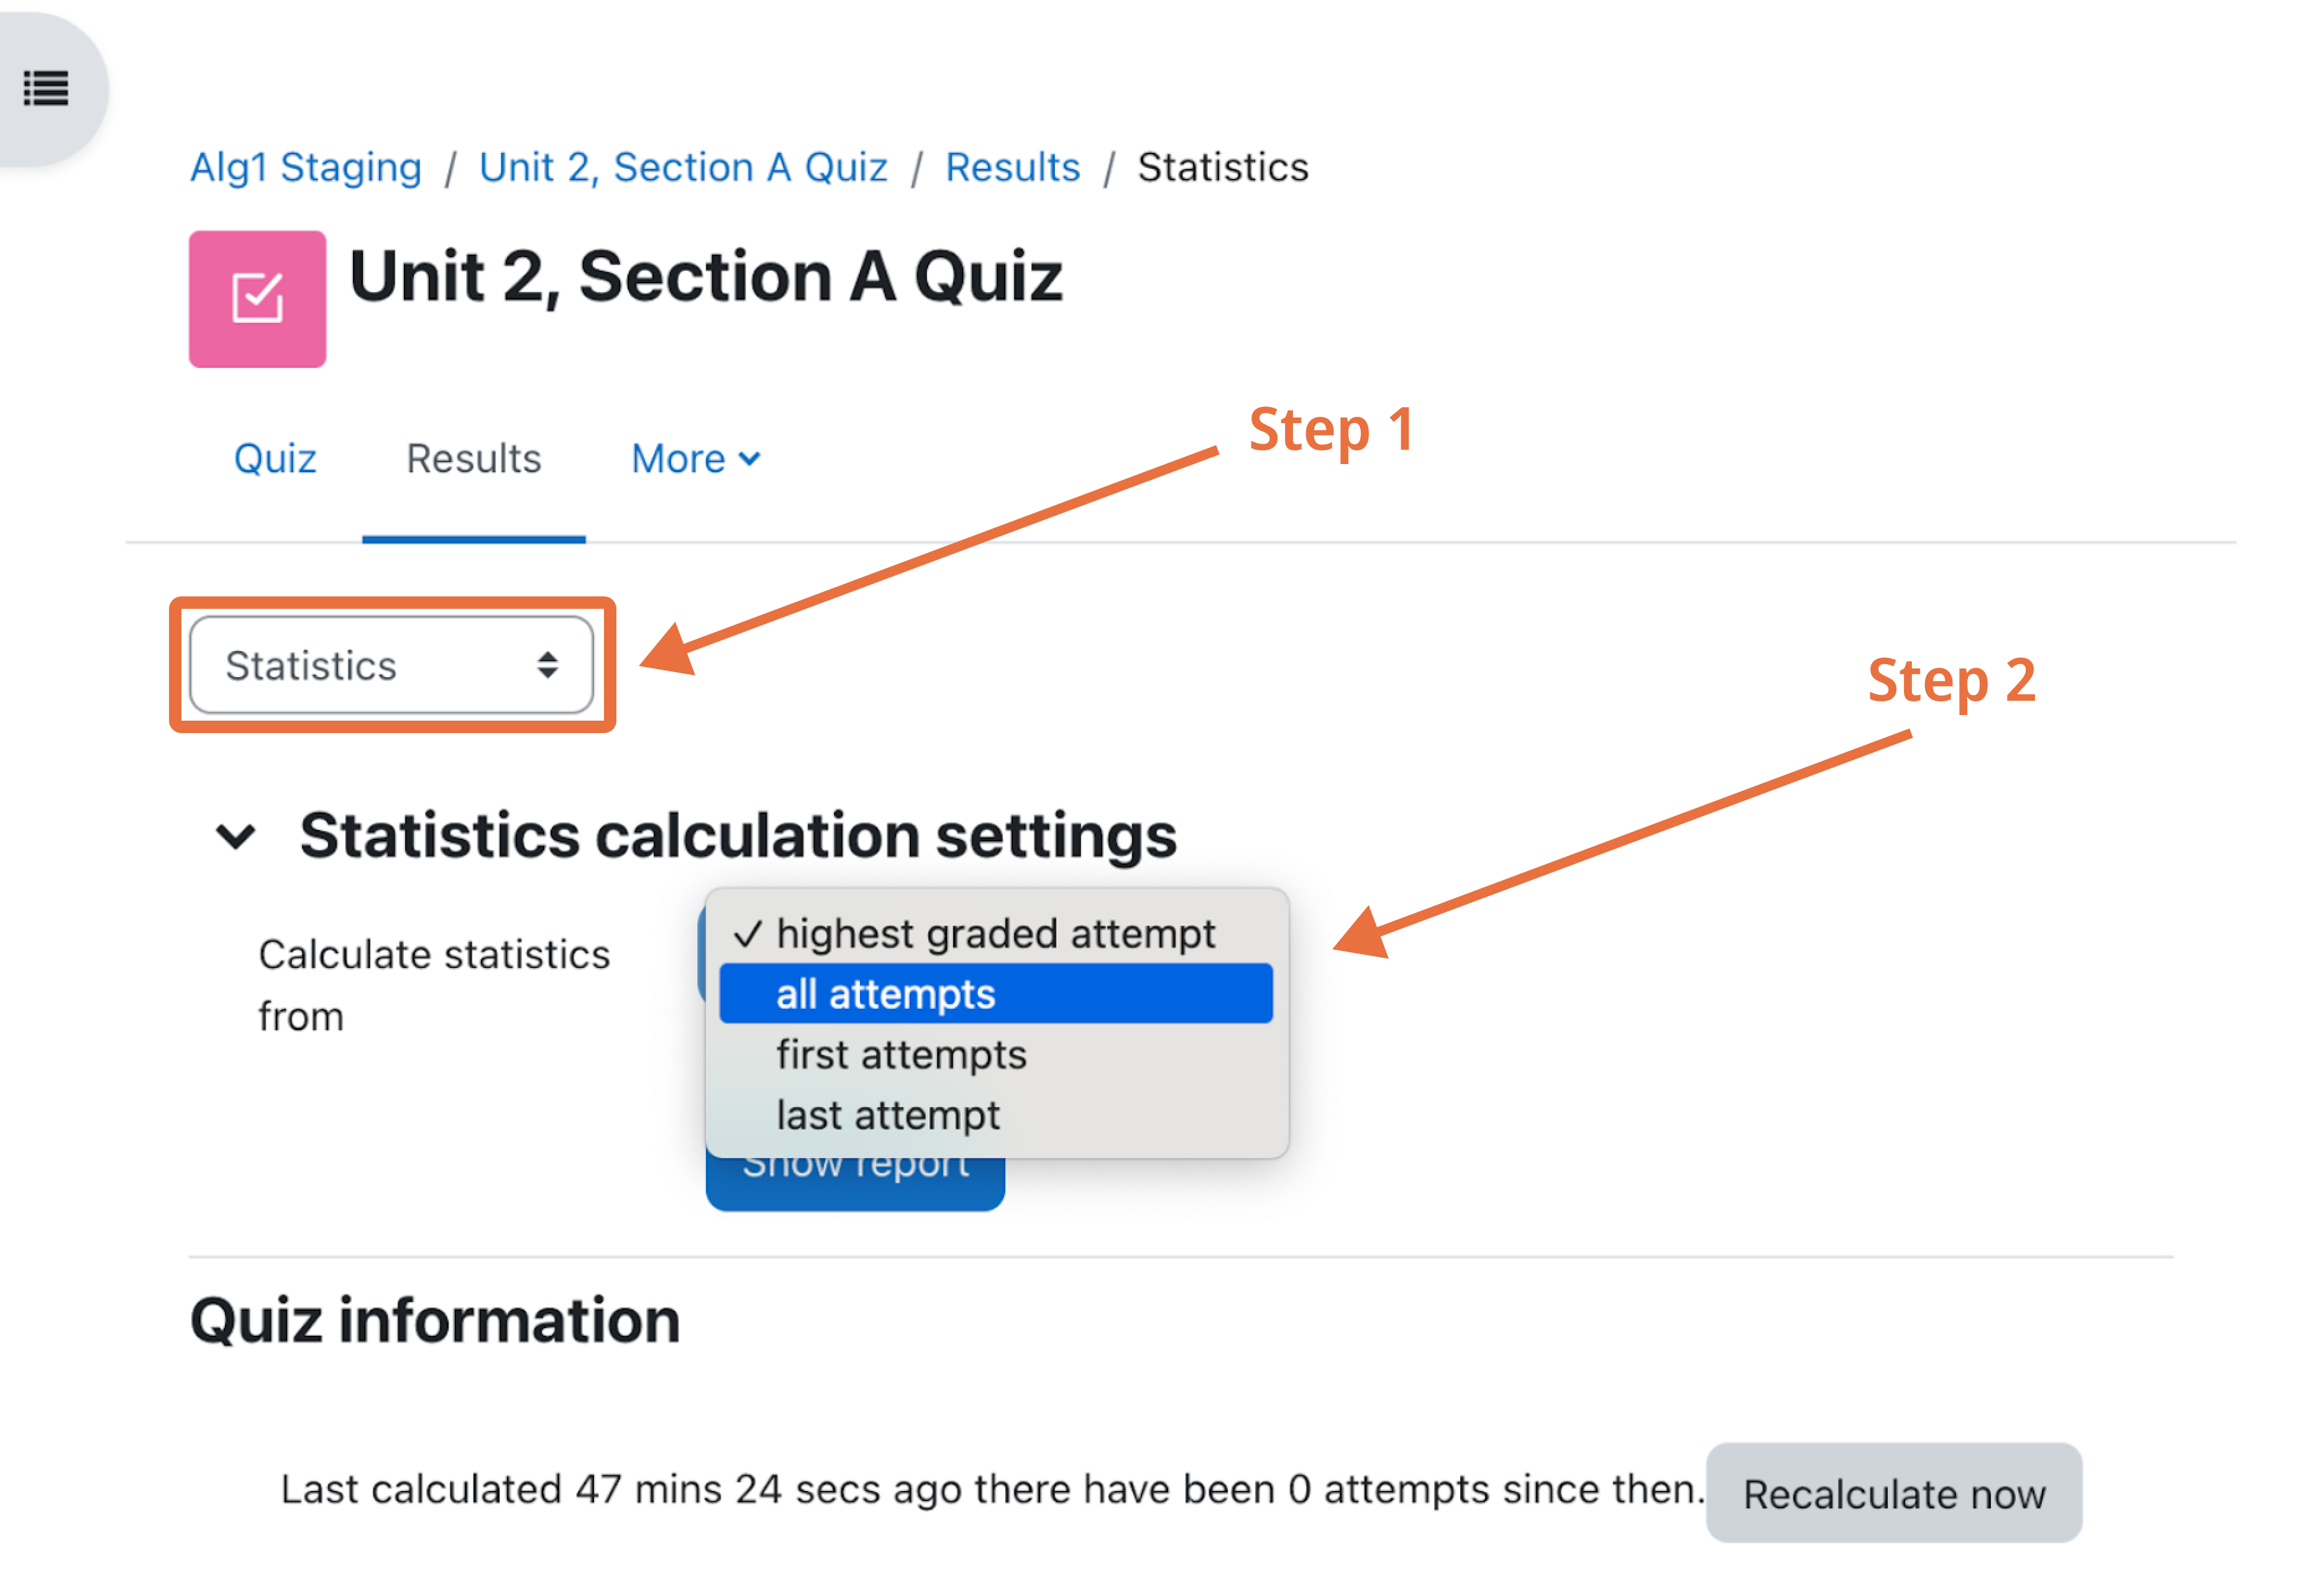Click the Statistics selector up-down arrows
Screen dimensions: 2309x1573
[547, 665]
